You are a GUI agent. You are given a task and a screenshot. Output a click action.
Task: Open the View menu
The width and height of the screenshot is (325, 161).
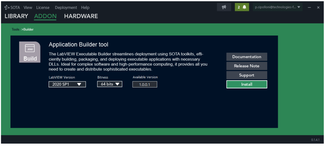(x=28, y=7)
